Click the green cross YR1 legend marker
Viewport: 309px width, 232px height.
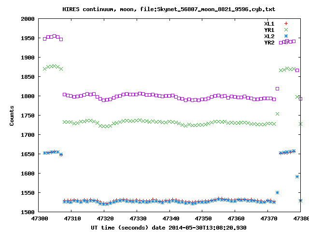[x=286, y=30]
